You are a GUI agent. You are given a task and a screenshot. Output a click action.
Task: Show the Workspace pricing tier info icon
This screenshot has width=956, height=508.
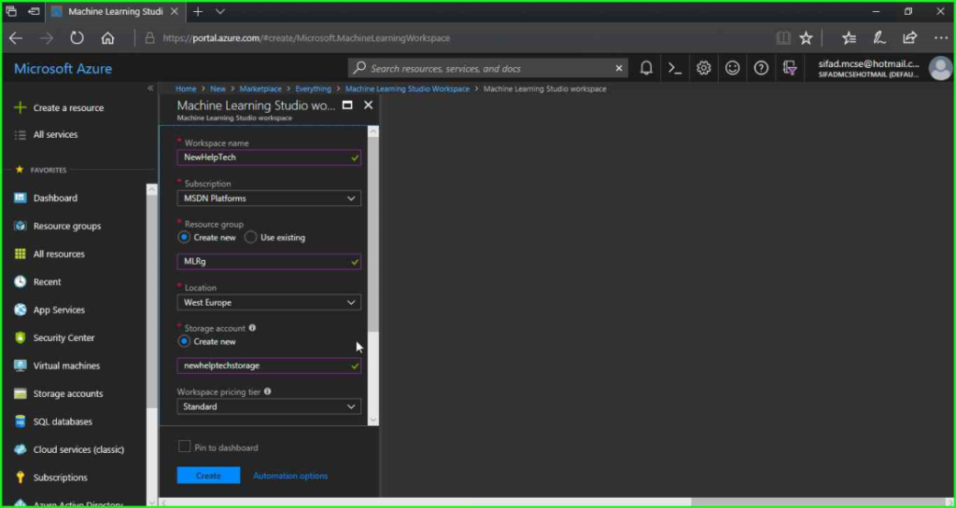pos(268,391)
